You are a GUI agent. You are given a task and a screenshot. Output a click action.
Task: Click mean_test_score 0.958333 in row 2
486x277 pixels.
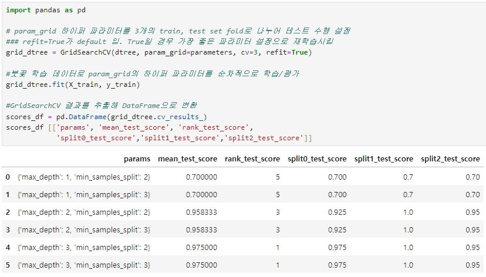[201, 212]
